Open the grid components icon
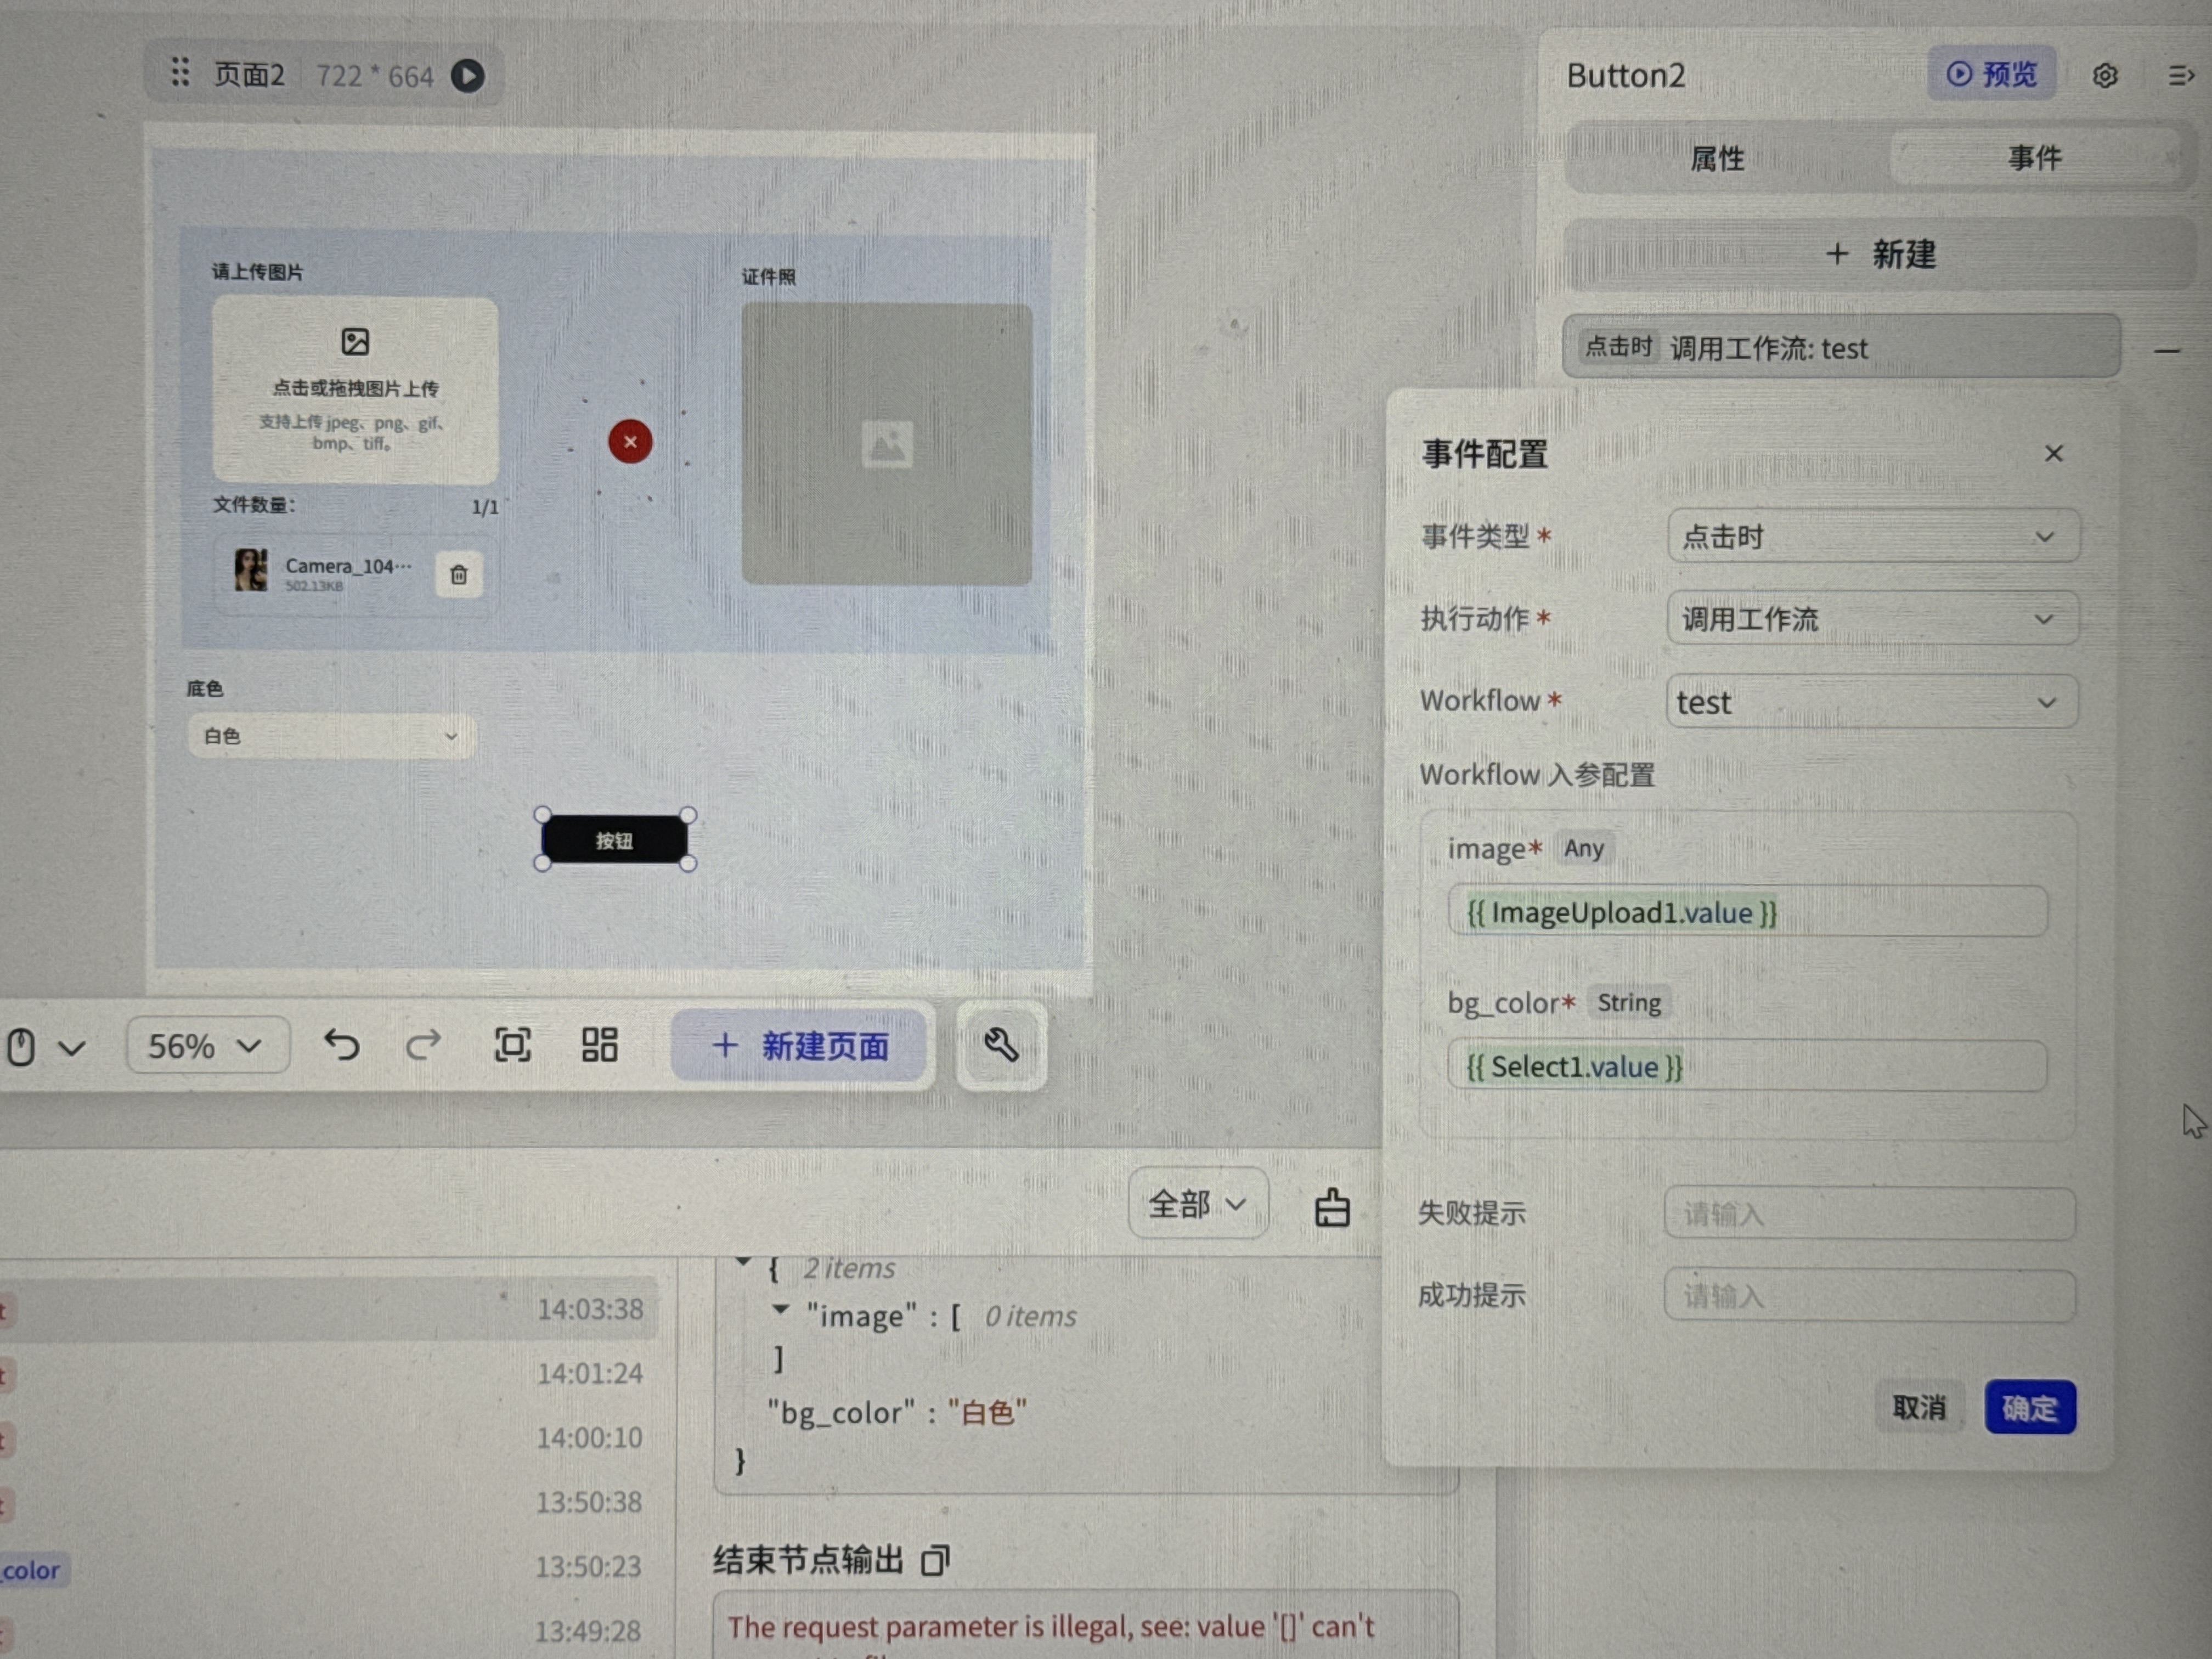This screenshot has width=2212, height=1659. tap(600, 1045)
